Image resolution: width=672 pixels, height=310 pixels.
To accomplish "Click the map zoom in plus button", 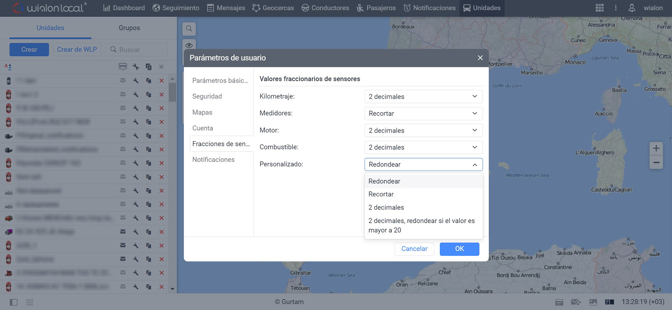I will coord(656,148).
